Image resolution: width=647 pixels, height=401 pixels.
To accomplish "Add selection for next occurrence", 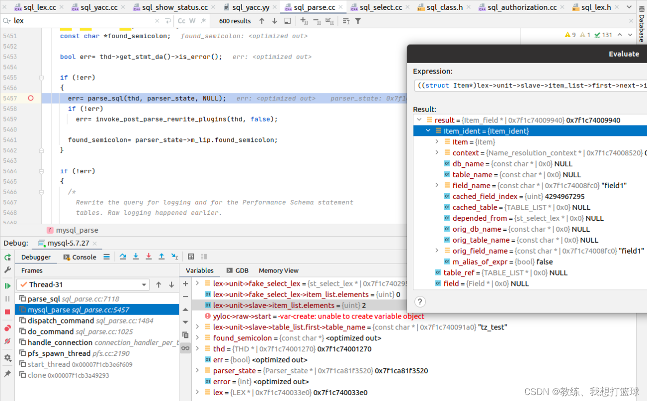I will (x=304, y=21).
